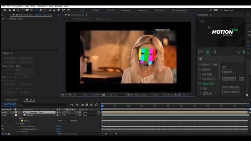Collapse the Effects group in timeline
This screenshot has width=251, height=141.
point(17,124)
